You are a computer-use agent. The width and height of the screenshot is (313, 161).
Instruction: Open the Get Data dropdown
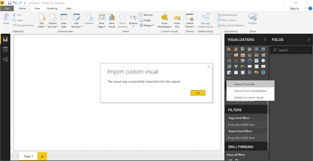[x=42, y=21]
